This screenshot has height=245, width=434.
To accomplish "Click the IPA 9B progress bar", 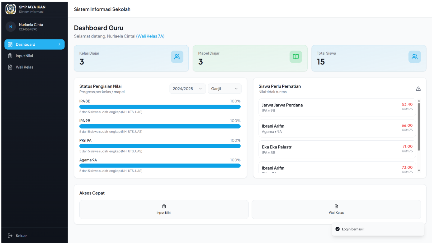I will 160,126.
